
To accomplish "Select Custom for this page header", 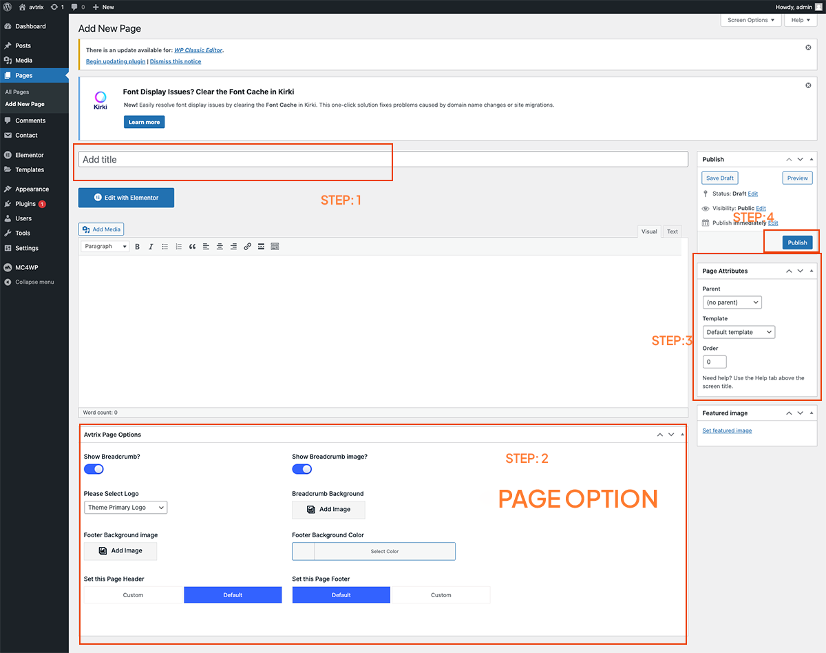I will click(133, 595).
